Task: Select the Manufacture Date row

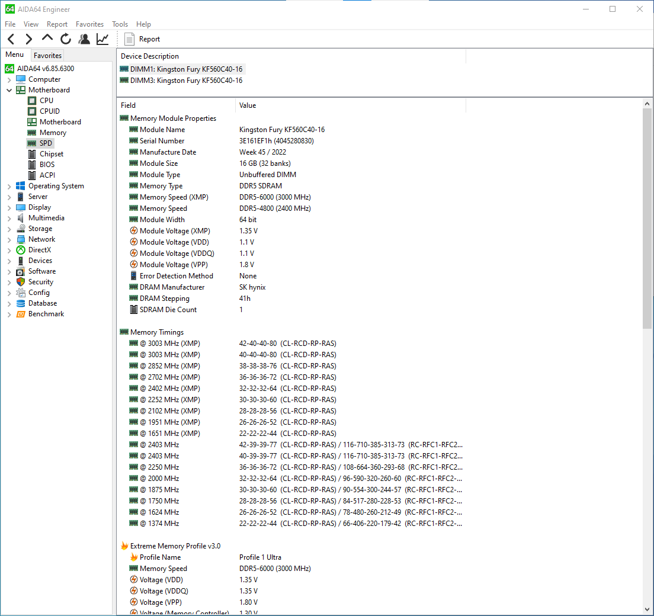Action: coord(291,152)
